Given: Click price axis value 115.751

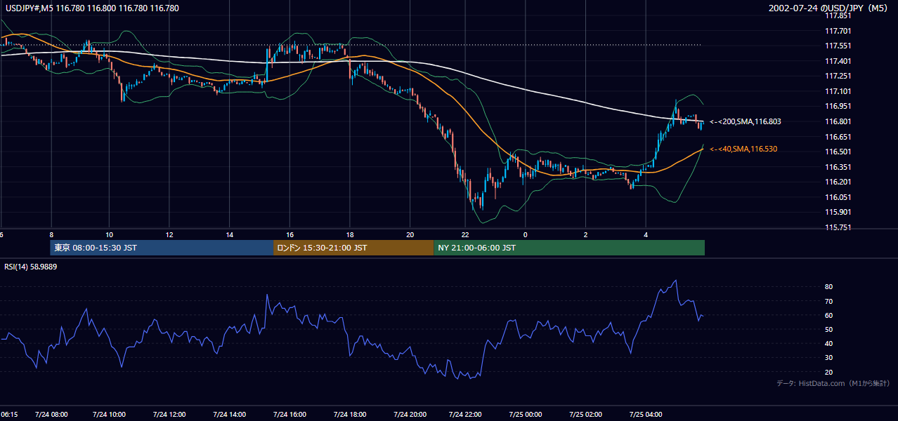Looking at the screenshot, I should coord(839,227).
